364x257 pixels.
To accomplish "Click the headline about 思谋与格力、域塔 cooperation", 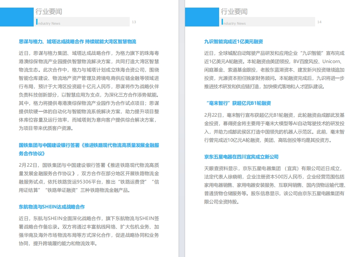I will [x=77, y=42].
